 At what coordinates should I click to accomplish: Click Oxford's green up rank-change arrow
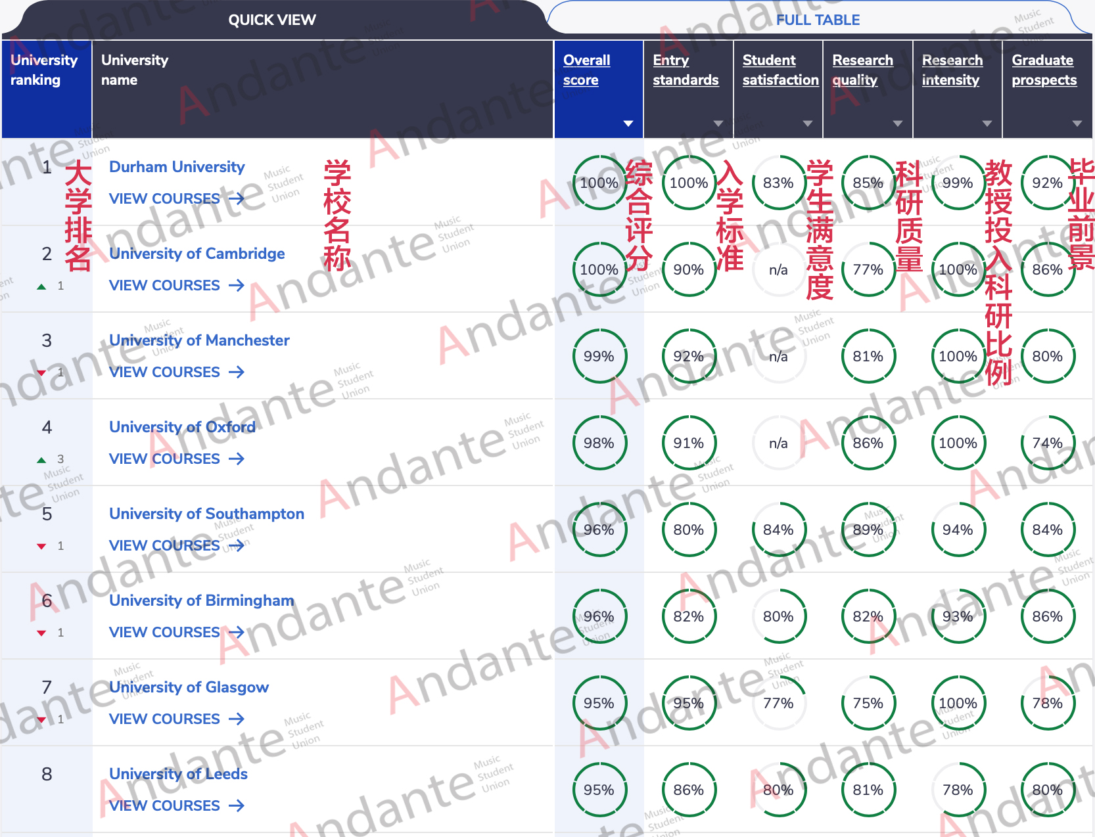pyautogui.click(x=41, y=459)
